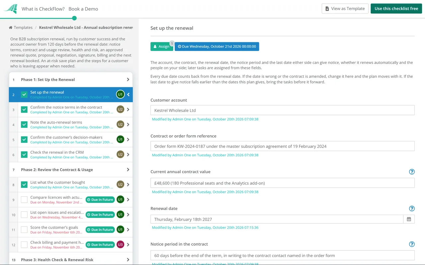The width and height of the screenshot is (425, 265).
Task: Uncheck Confirm the customer's decision-makers checkbox
Action: pyautogui.click(x=24, y=140)
